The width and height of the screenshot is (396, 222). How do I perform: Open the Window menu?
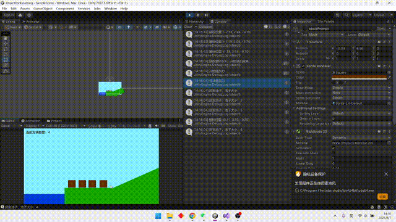pyautogui.click(x=111, y=9)
